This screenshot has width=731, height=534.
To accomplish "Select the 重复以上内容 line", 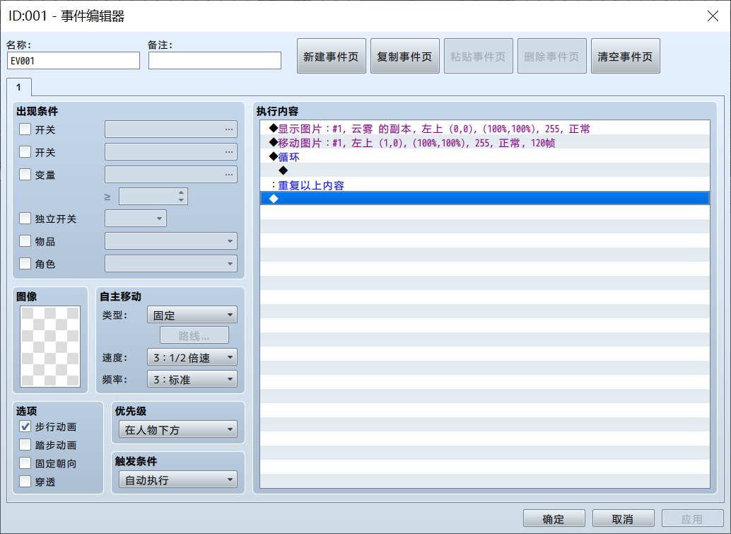I will click(485, 185).
